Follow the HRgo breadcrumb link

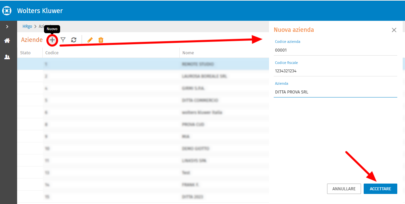tap(27, 26)
